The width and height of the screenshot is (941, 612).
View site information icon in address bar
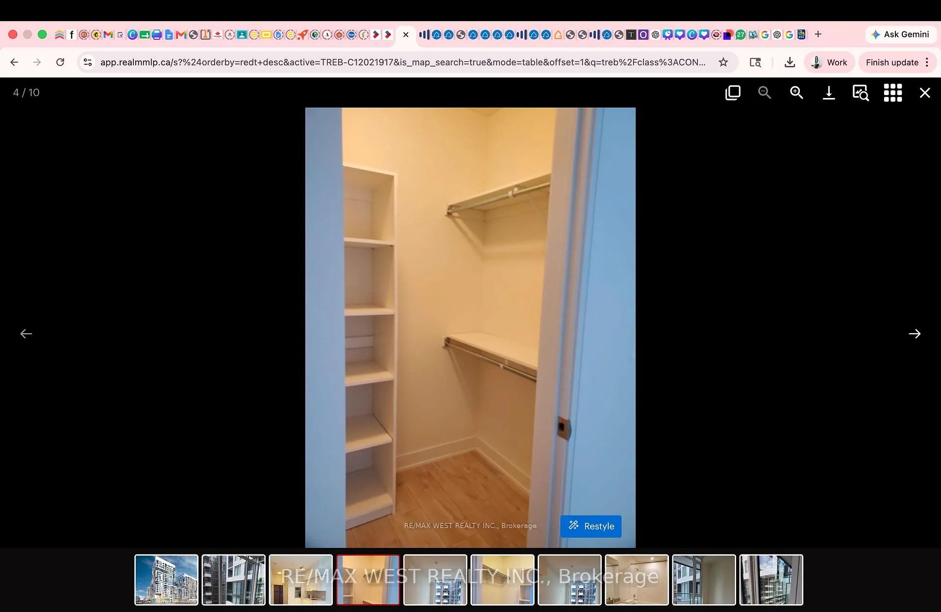tap(88, 62)
